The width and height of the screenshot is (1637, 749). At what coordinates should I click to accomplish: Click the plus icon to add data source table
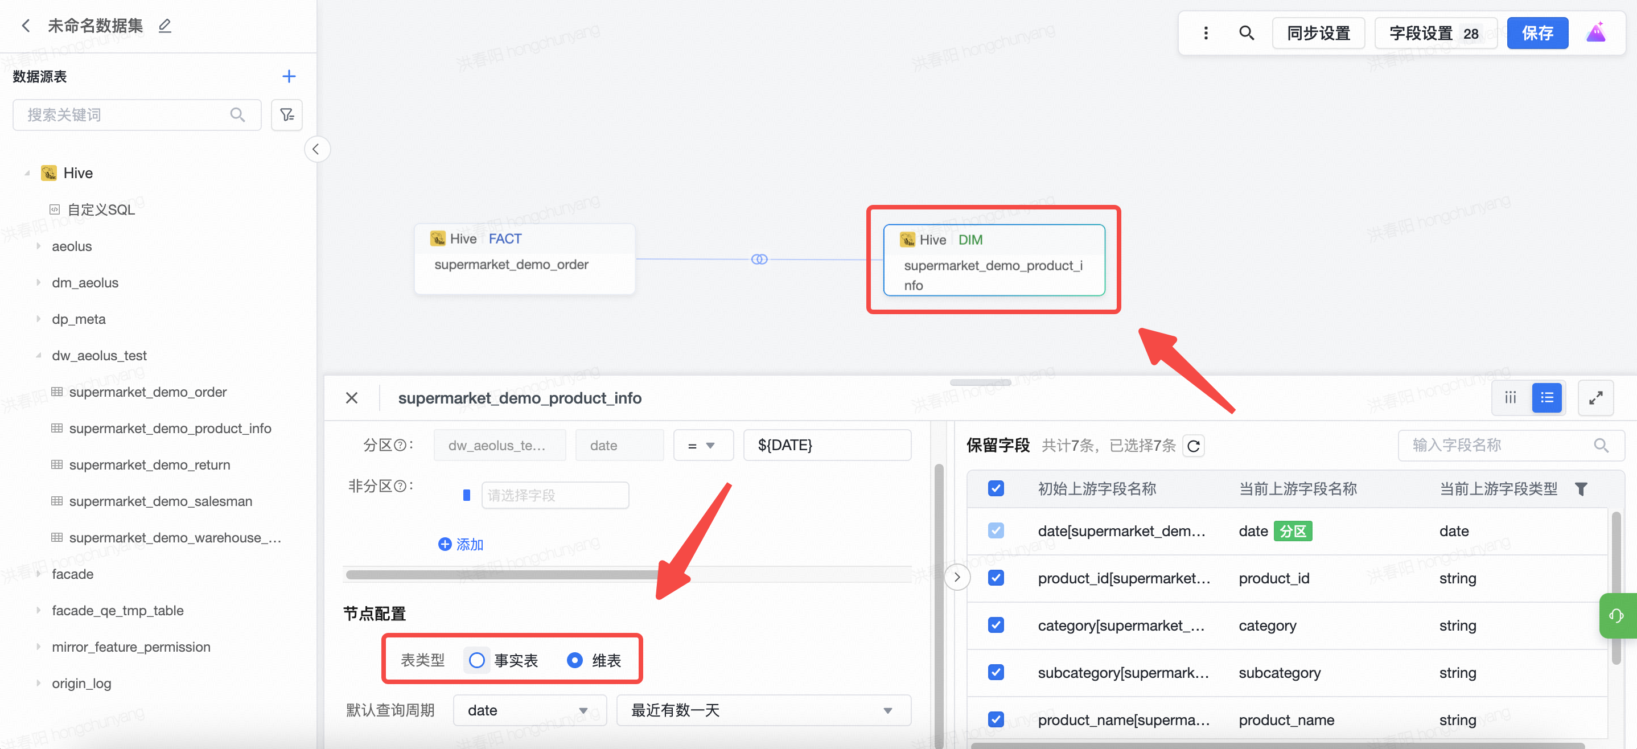pos(289,76)
